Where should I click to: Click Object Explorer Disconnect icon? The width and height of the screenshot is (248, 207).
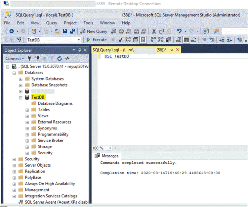point(37,58)
